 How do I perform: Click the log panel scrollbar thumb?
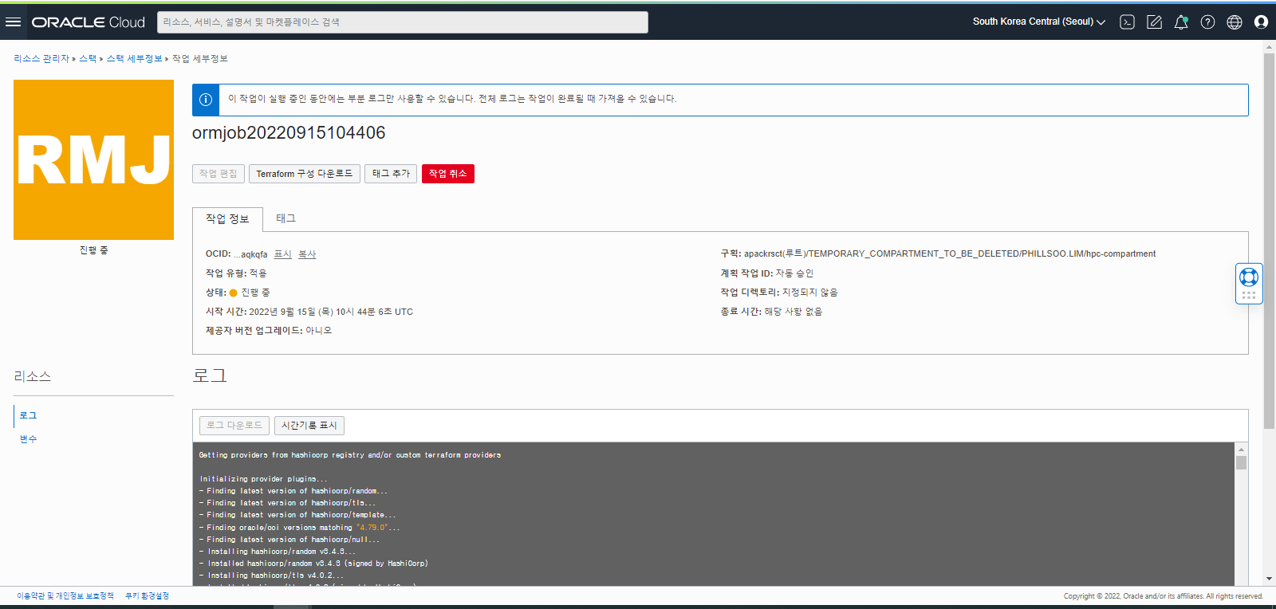(x=1241, y=462)
